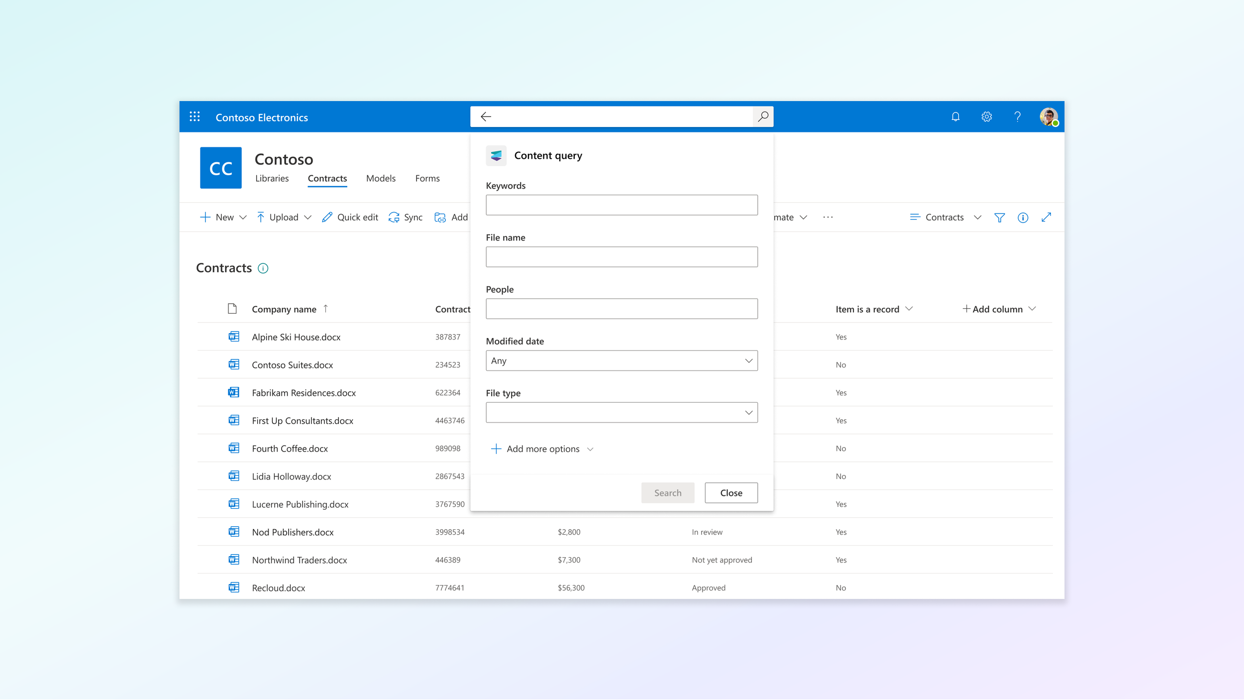Click the Close button
Screen dimensions: 1244x700
(x=731, y=493)
